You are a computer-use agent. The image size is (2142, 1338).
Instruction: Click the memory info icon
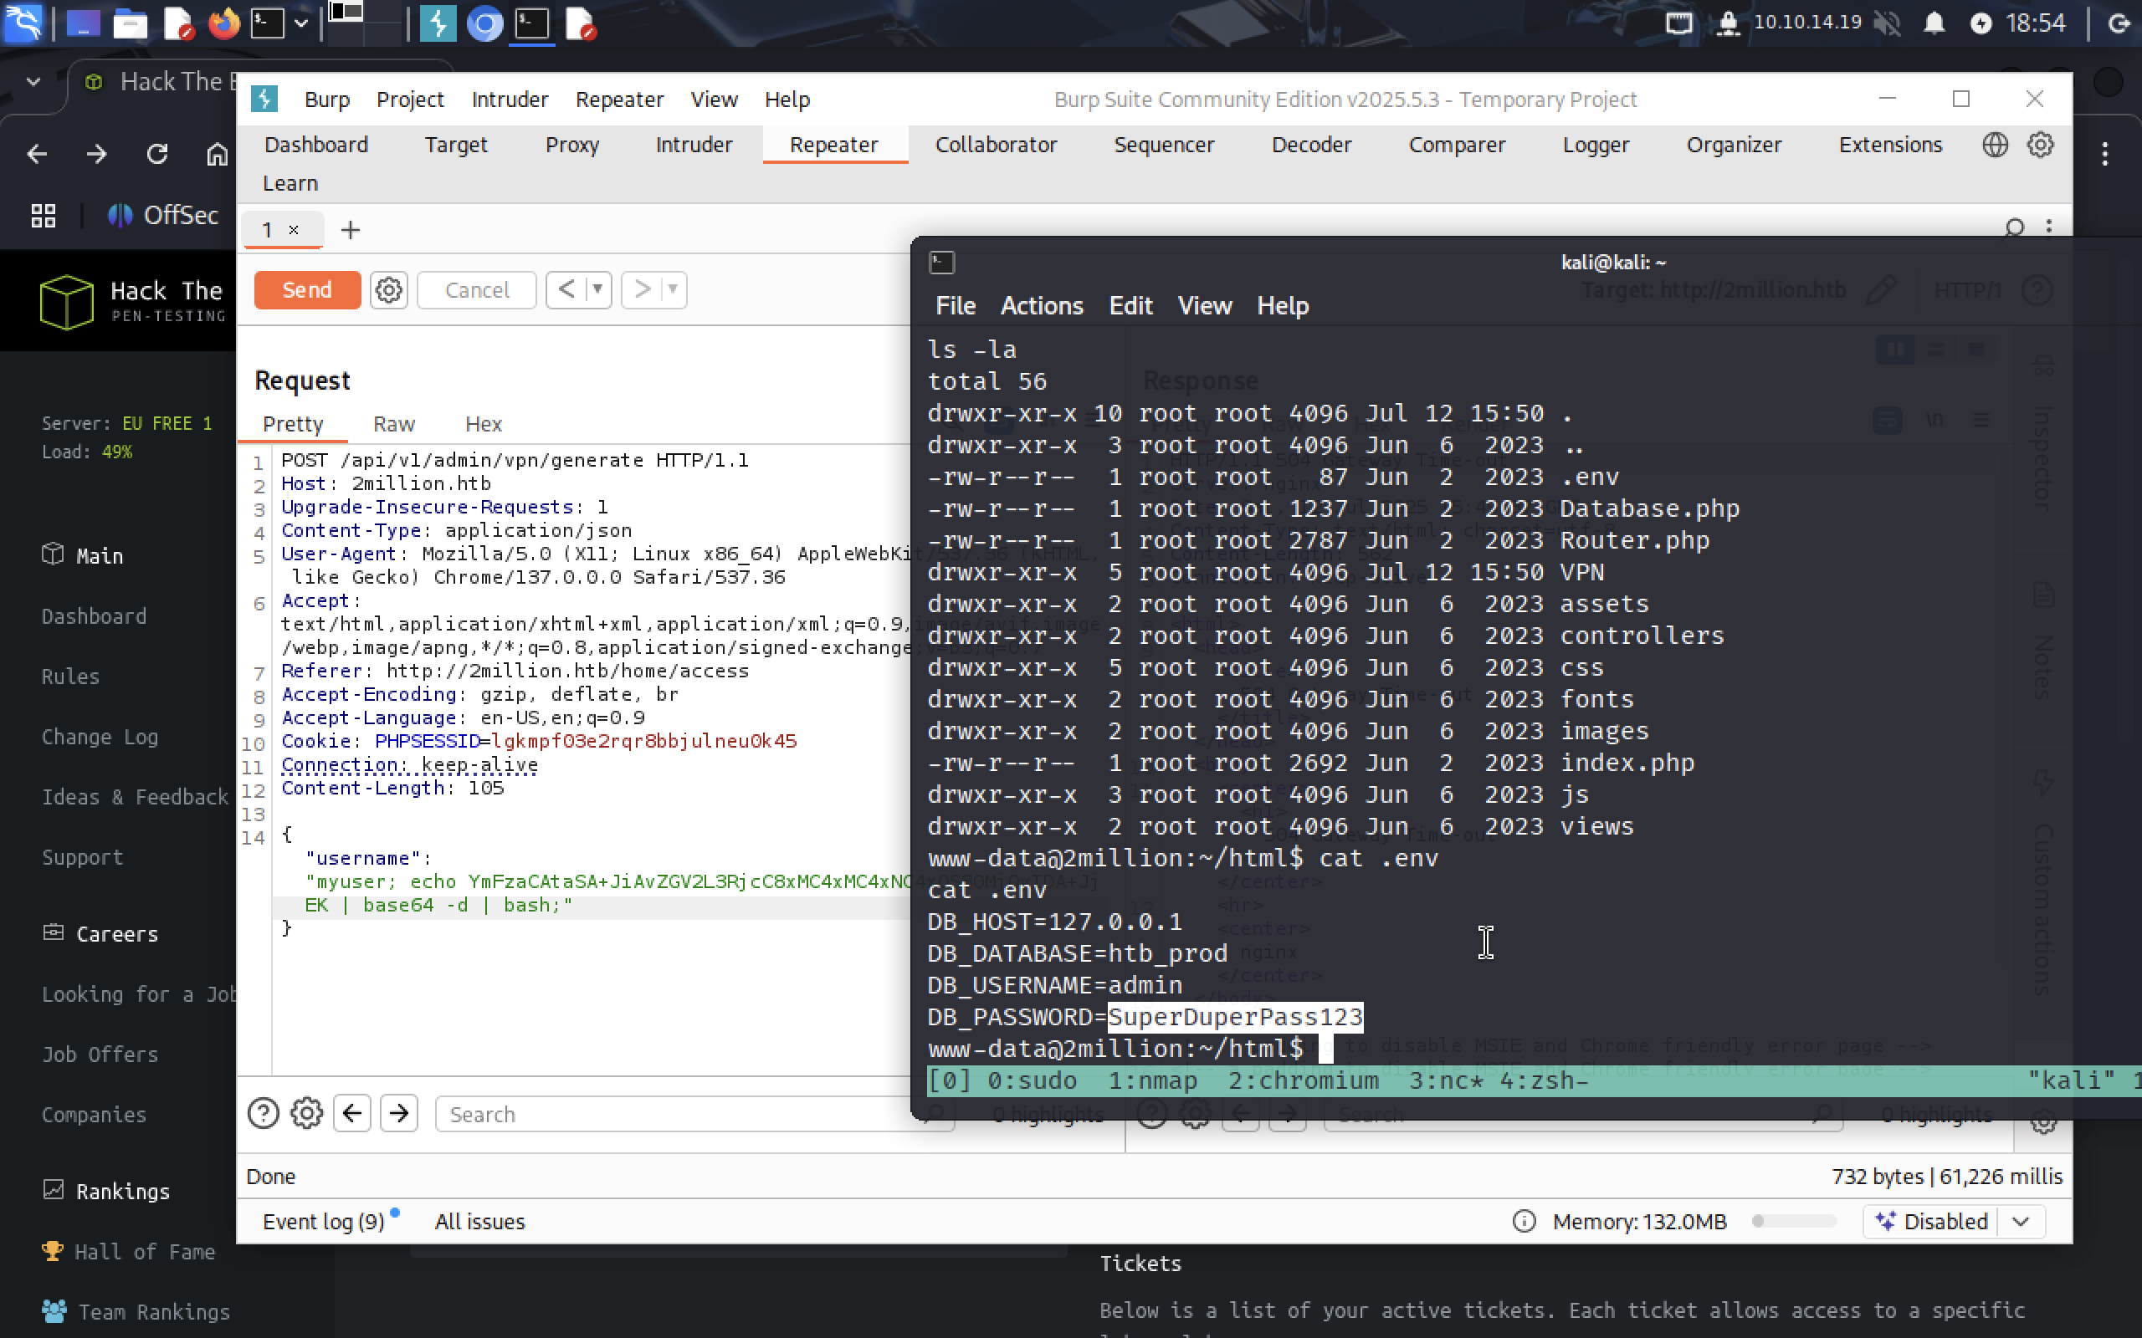tap(1524, 1221)
